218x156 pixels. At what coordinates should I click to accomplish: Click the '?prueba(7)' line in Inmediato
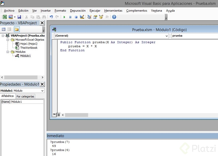(60, 142)
